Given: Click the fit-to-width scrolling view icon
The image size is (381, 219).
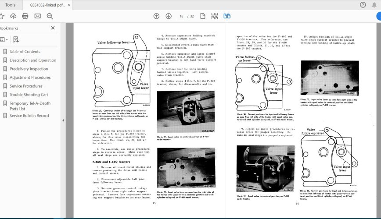Looking at the screenshot, I should [x=215, y=16].
